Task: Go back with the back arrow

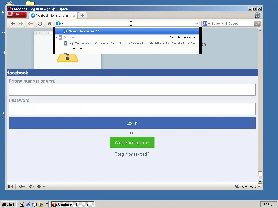Action: click(13, 24)
